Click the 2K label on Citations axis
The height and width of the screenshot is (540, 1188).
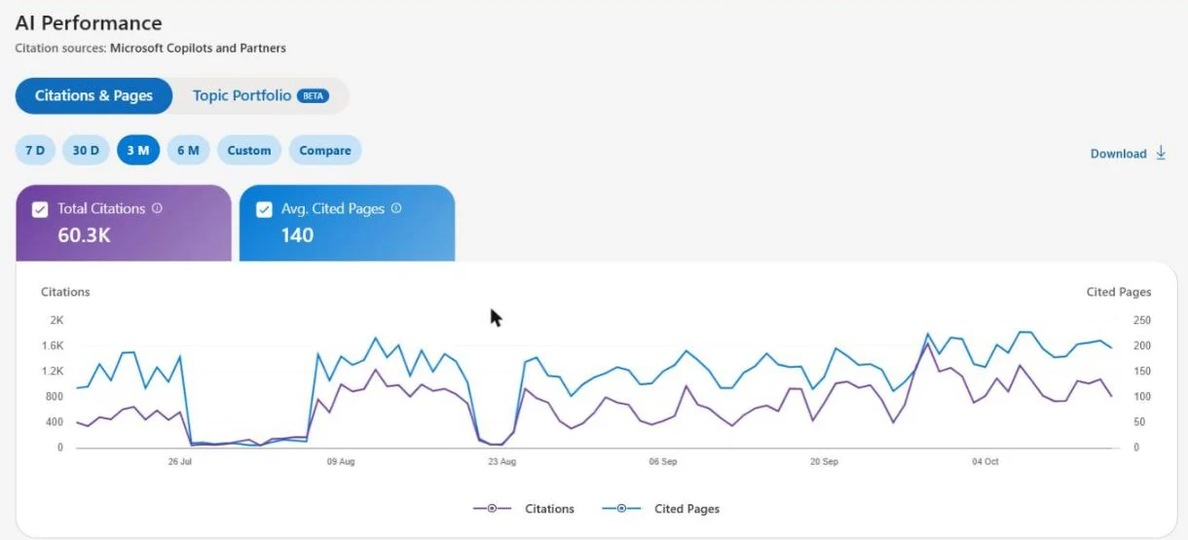pos(56,320)
